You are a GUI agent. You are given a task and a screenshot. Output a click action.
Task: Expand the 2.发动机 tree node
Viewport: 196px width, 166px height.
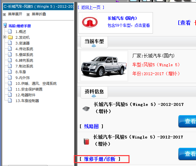coord(4,37)
